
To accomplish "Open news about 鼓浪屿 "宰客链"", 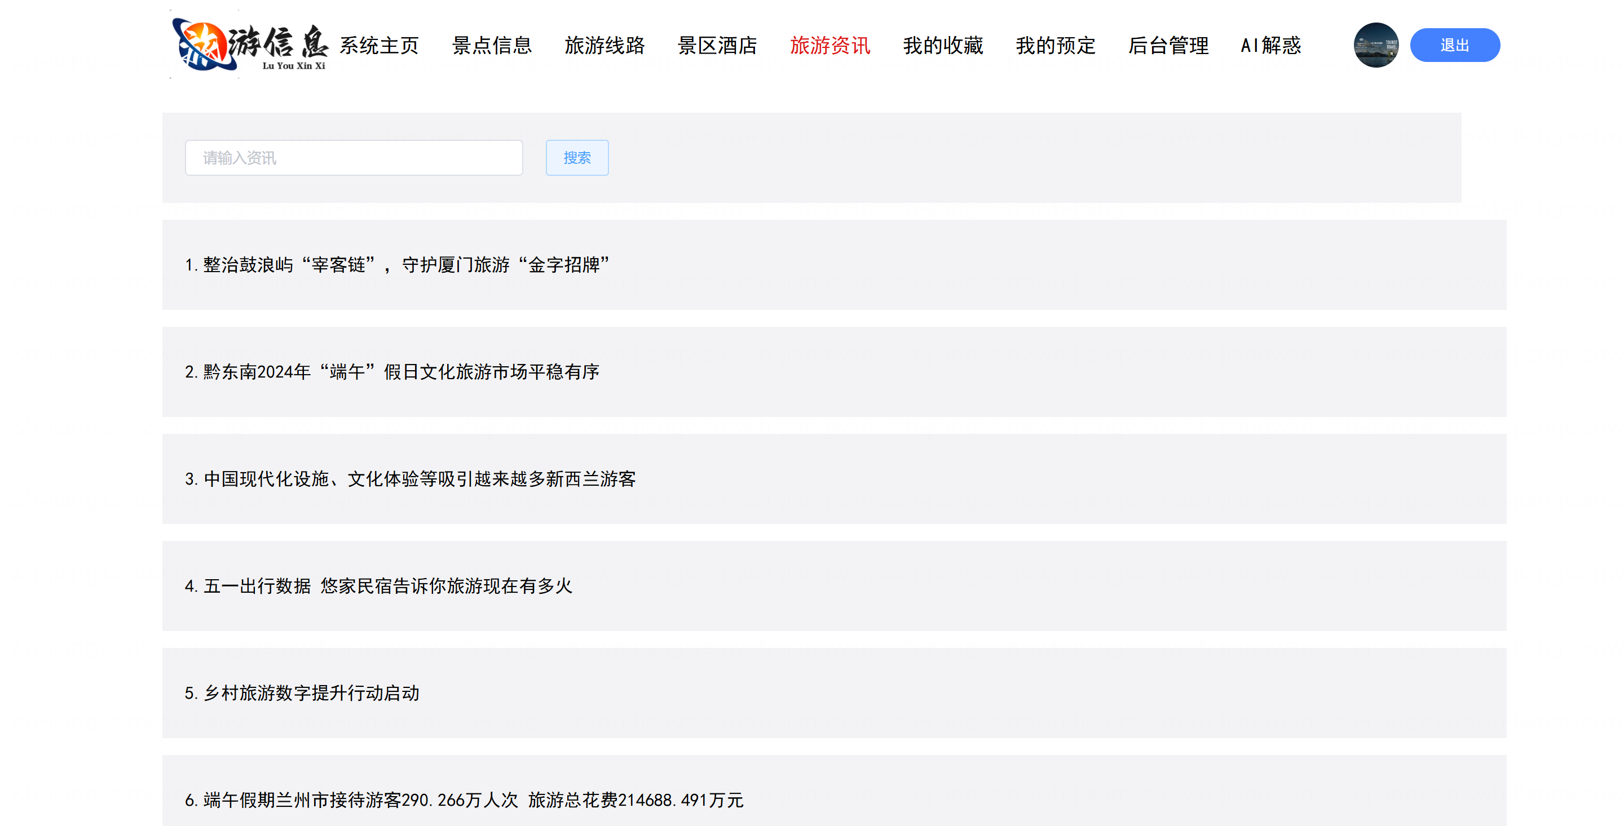I will (x=397, y=265).
